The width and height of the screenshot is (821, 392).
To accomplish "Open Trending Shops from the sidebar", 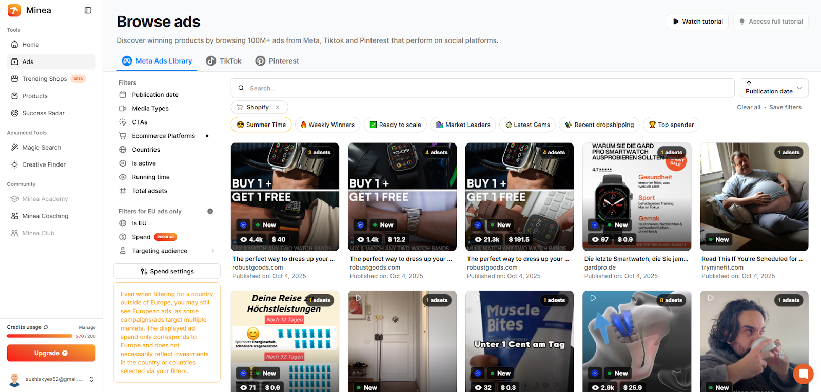I will click(44, 79).
